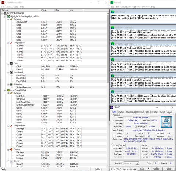This screenshot has width=176, height=171.
Task: Click the Powers flame icon
Action: tap(11, 149)
